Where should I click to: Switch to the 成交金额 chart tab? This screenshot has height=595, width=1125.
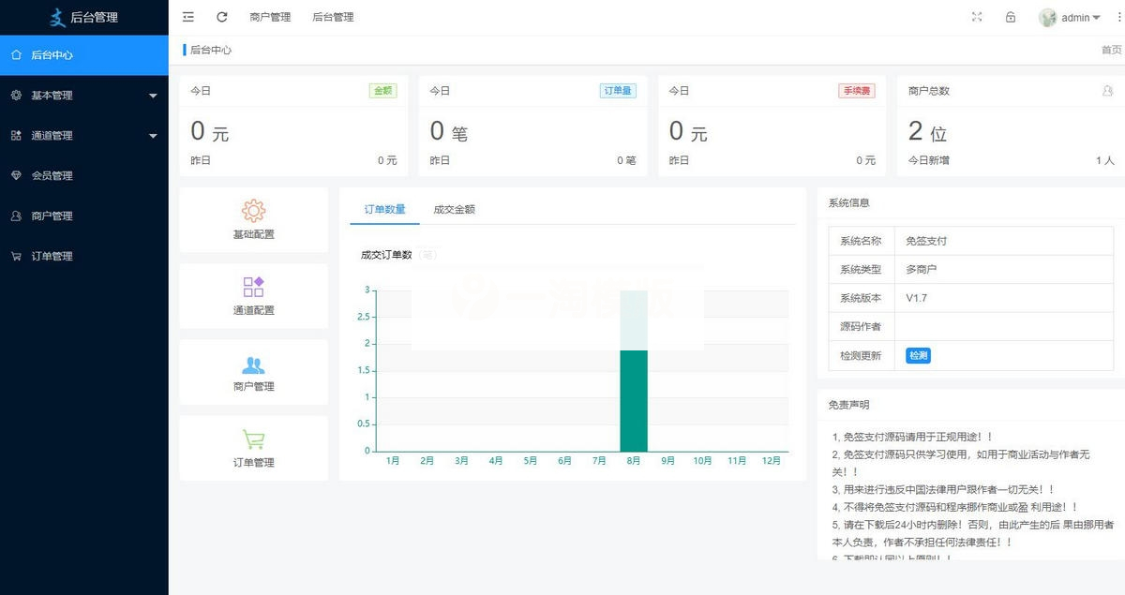[x=454, y=209]
